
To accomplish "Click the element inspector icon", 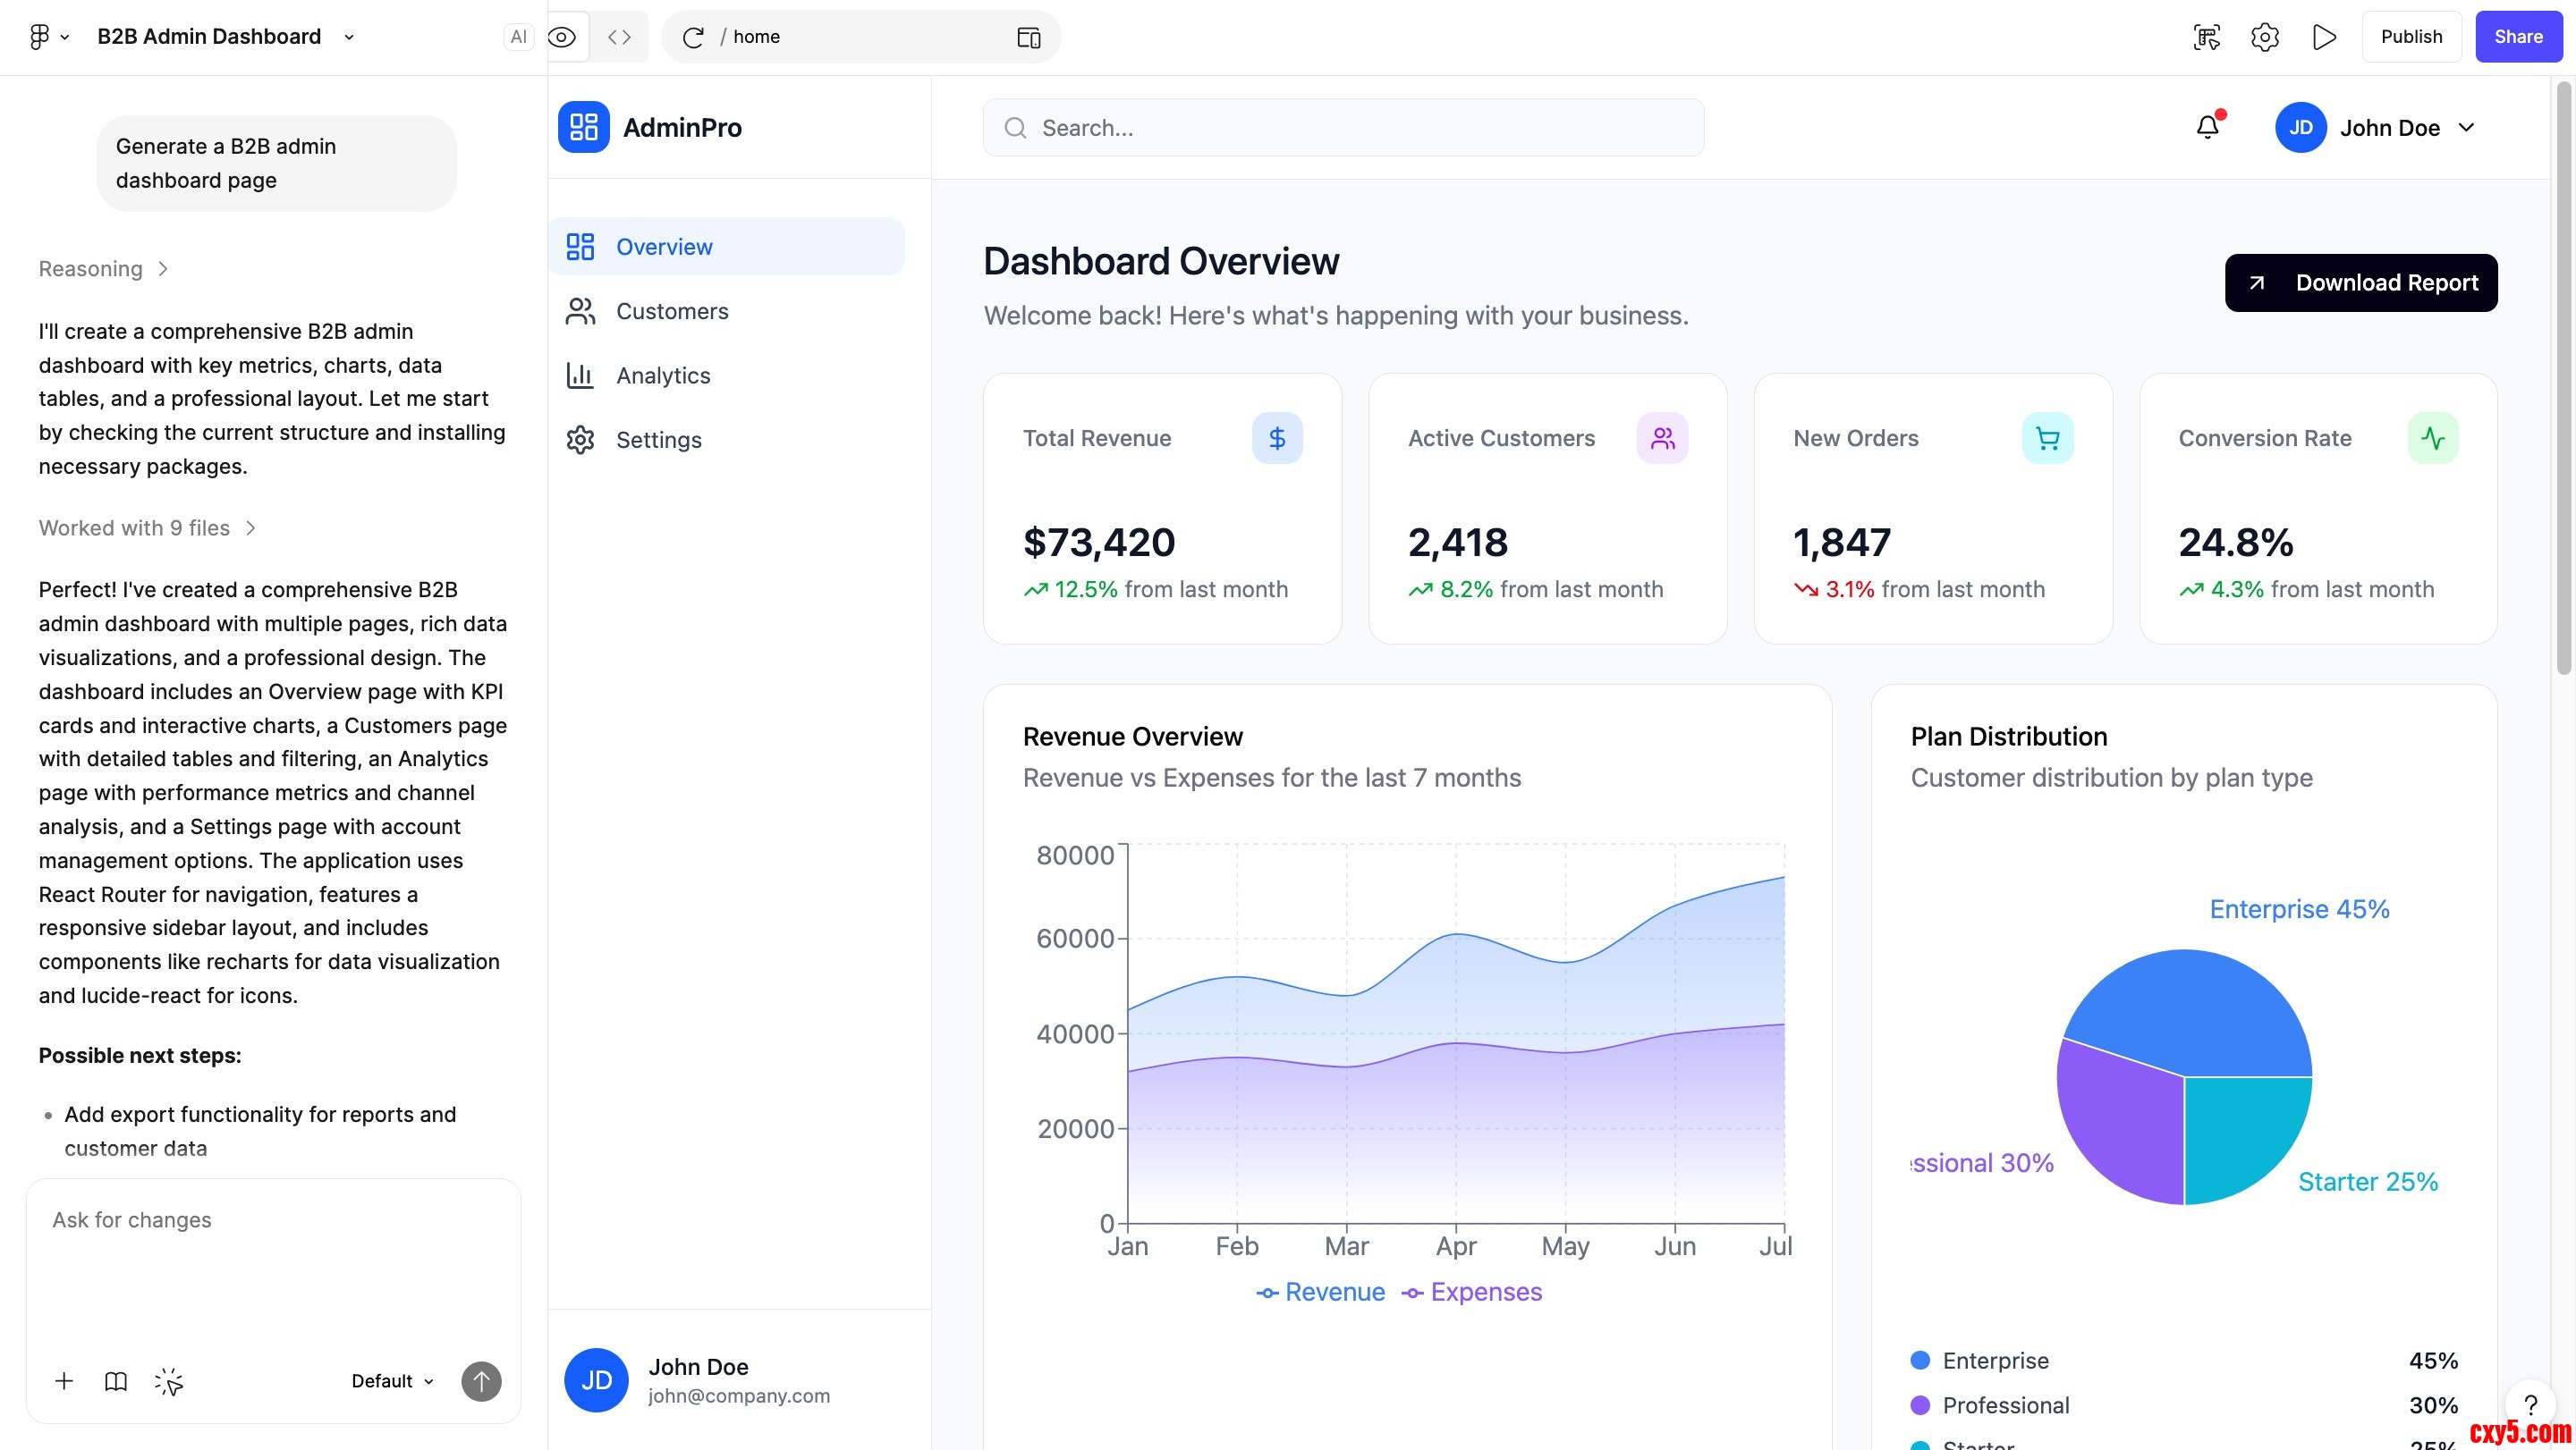I will [2207, 37].
